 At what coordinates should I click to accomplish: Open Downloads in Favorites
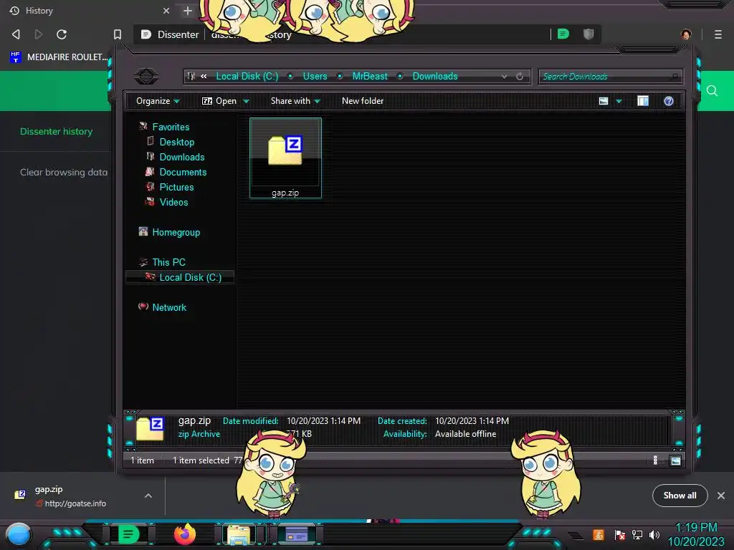click(x=181, y=157)
